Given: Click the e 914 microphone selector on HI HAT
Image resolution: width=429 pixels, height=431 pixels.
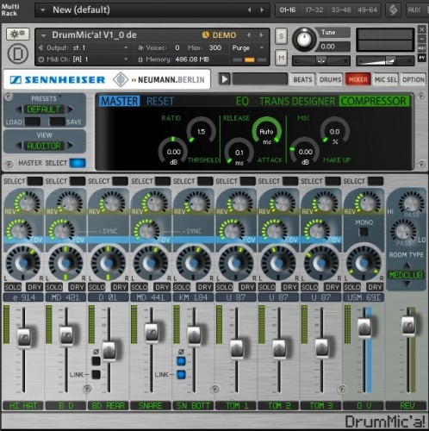Looking at the screenshot, I should 23,297.
